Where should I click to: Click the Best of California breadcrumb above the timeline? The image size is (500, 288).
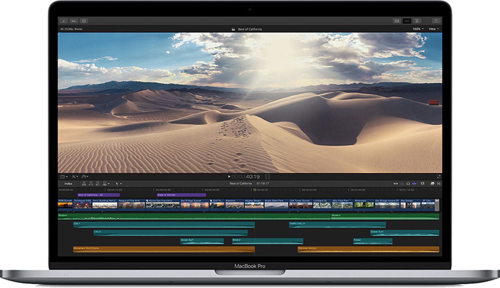pos(241,184)
